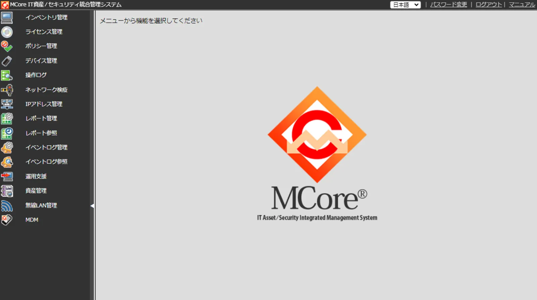
Task: Select レポート管理 menu item
Action: [x=41, y=118]
